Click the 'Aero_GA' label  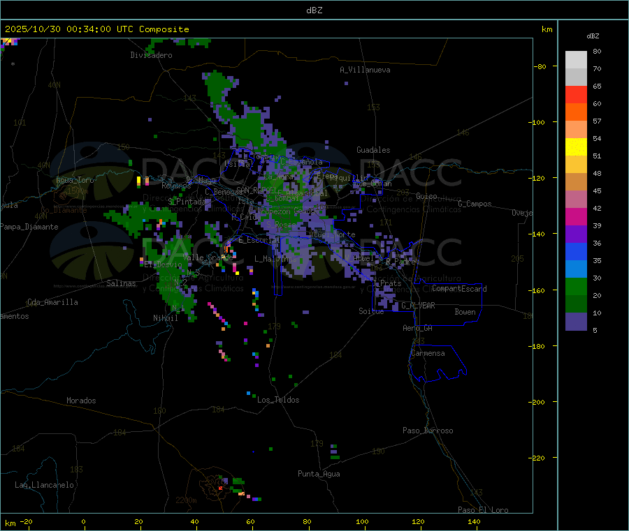coord(418,328)
